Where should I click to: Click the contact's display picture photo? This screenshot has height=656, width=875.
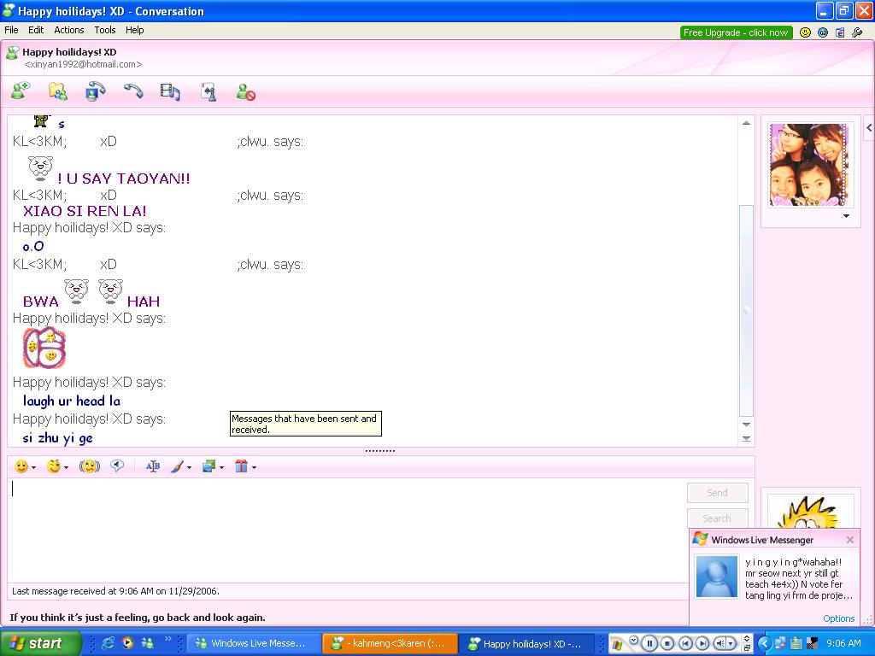click(808, 165)
